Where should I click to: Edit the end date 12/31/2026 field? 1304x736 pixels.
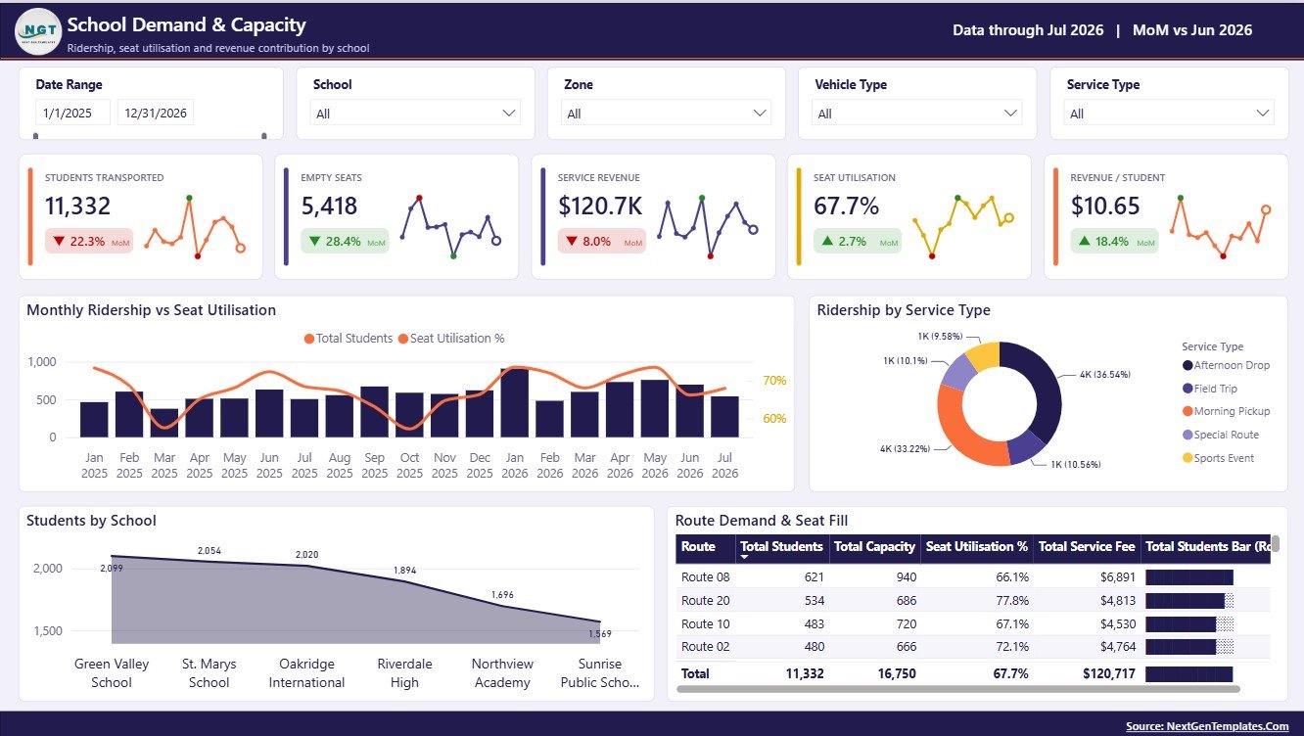click(x=156, y=113)
